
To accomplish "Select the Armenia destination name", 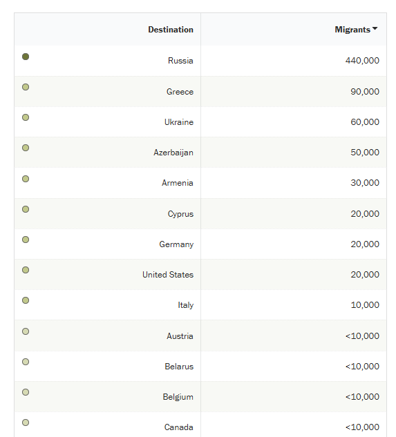I will tap(178, 183).
